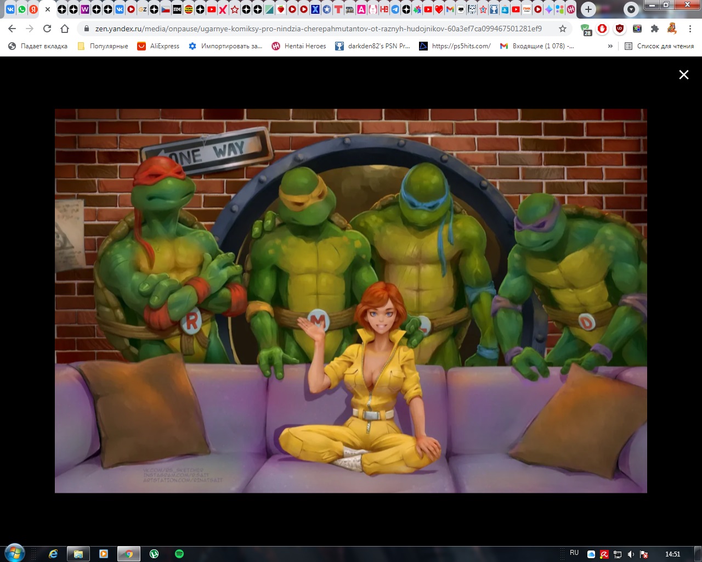Switch to the red HB tab

click(384, 9)
